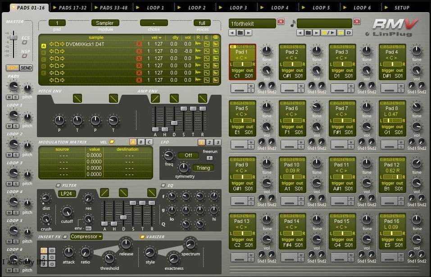Open kit browser folder below 1forthekit
Viewport: 431px width, 277px height.
click(240, 33)
